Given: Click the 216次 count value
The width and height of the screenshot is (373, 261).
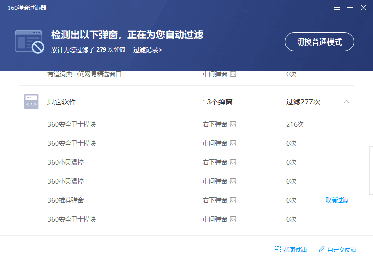Looking at the screenshot, I should click(x=295, y=124).
